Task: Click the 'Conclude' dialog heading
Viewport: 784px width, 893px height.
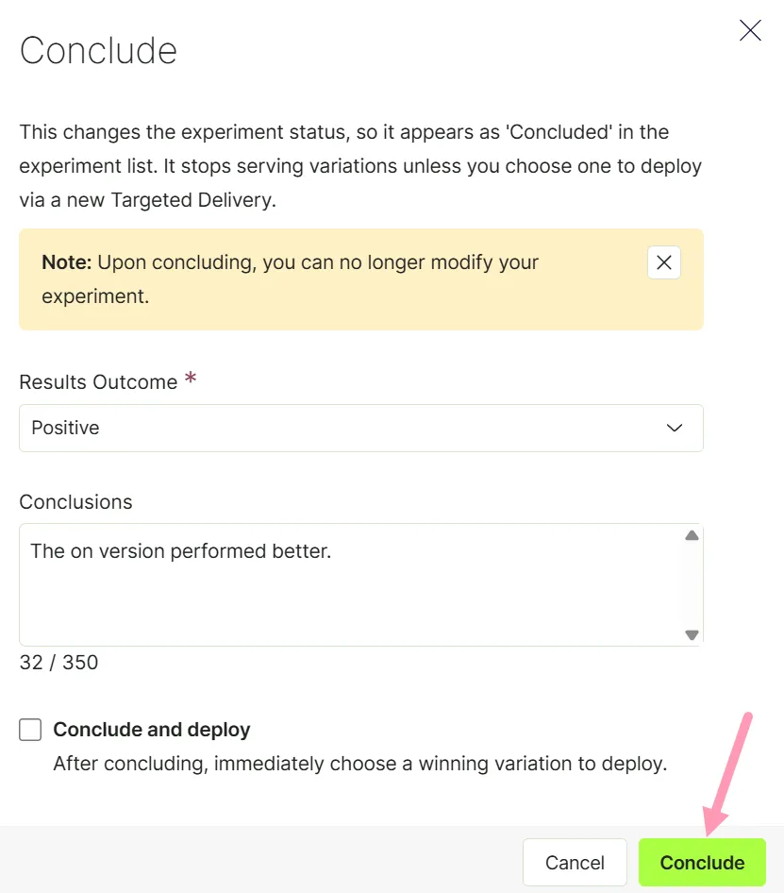Action: 98,51
